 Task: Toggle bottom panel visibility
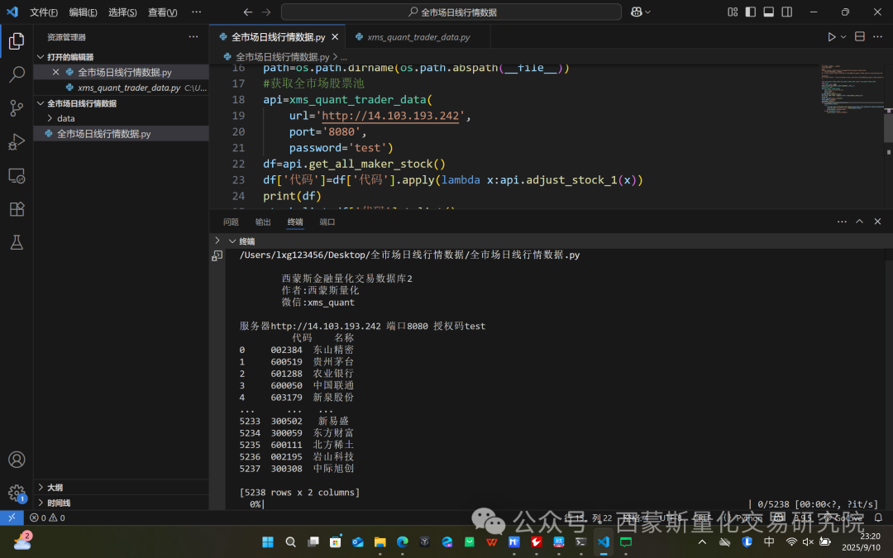tap(769, 12)
